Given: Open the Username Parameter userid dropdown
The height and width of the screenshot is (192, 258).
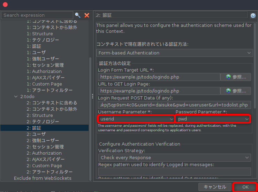Looking at the screenshot, I should [136, 119].
